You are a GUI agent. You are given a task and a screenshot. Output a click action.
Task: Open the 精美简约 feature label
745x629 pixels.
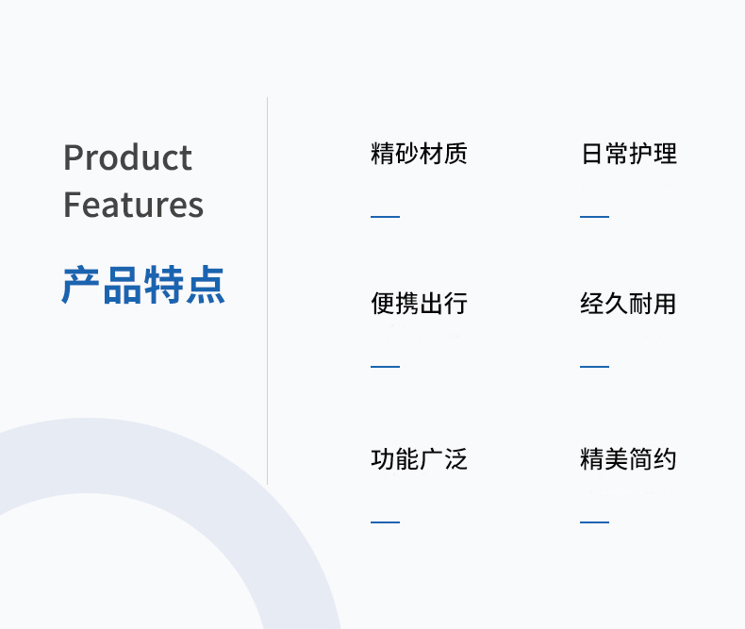(628, 460)
